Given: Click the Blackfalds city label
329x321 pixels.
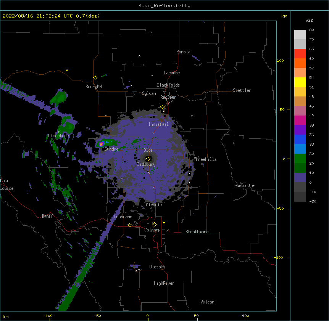Looking at the screenshot, I should (x=168, y=85).
